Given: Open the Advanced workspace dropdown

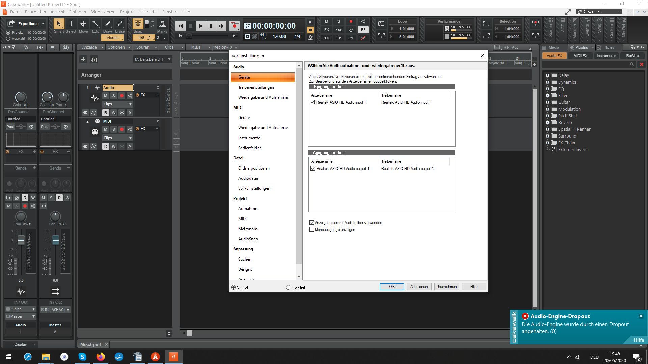Looking at the screenshot, I should pos(600,12).
